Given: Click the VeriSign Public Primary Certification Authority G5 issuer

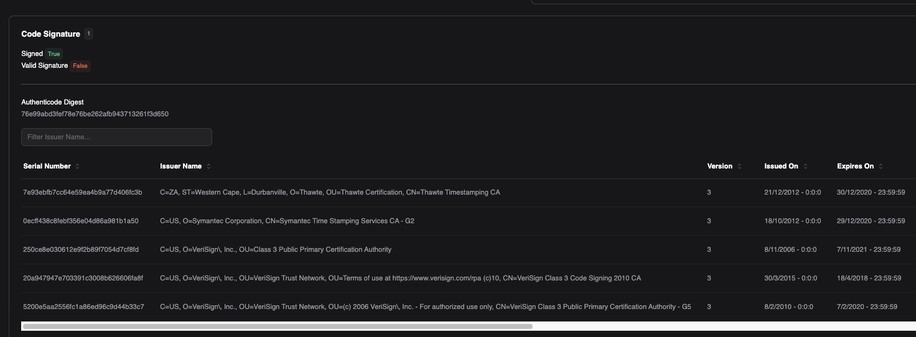Looking at the screenshot, I should tap(426, 307).
